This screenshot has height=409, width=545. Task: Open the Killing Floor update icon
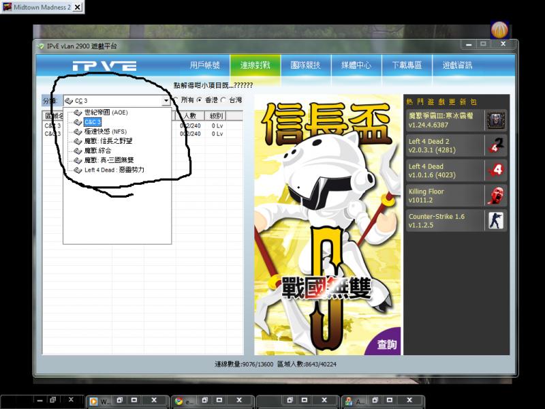click(496, 196)
